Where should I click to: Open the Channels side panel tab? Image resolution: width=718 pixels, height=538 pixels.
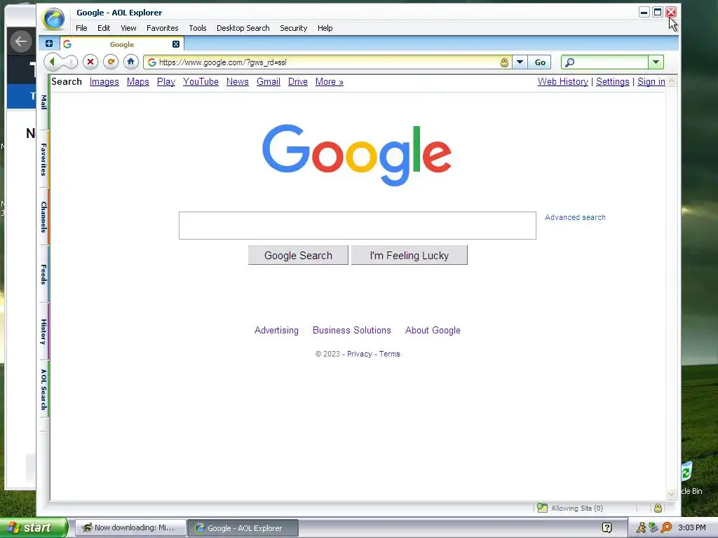click(44, 217)
